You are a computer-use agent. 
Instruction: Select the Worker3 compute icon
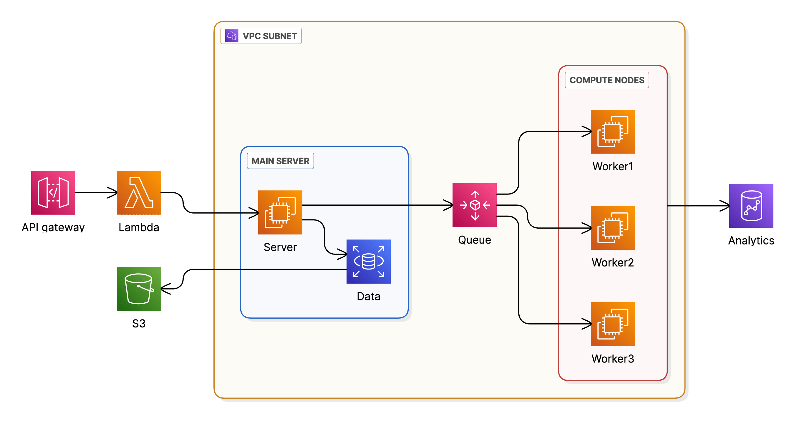(x=613, y=324)
